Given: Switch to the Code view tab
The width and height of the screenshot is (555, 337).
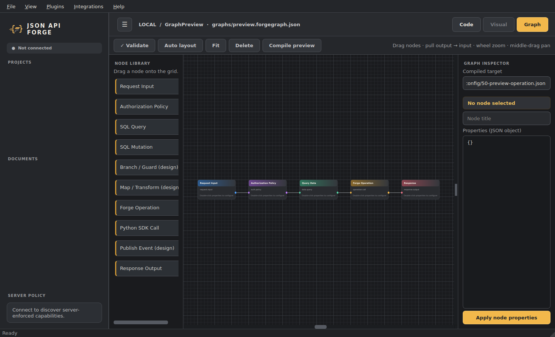Looking at the screenshot, I should point(466,24).
